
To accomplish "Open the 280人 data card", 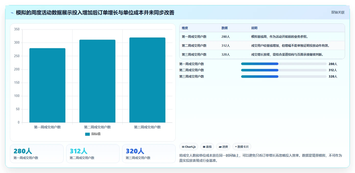I will click(x=37, y=154).
